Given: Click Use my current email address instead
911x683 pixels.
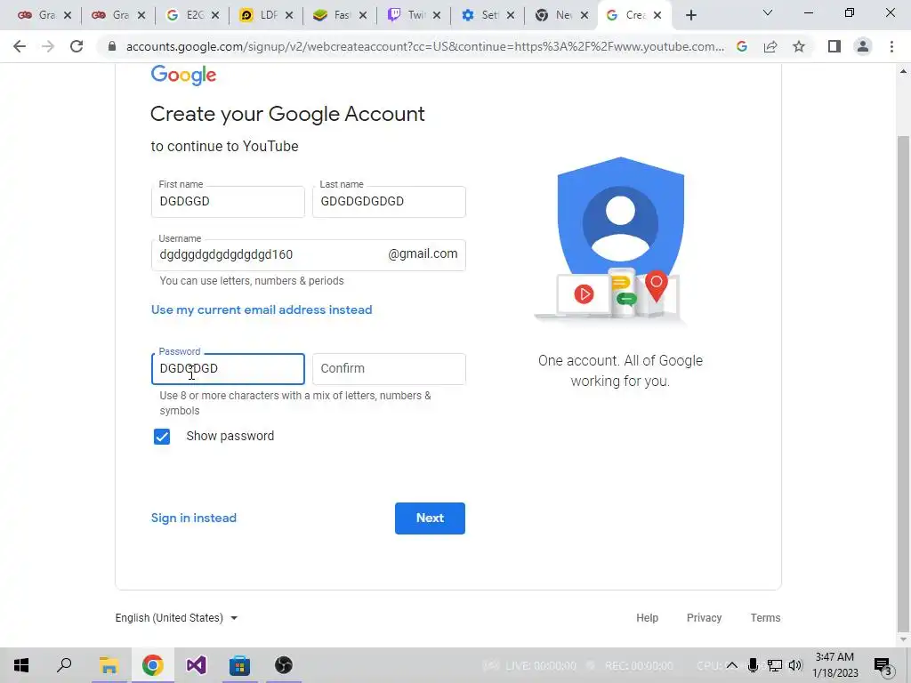Looking at the screenshot, I should (x=262, y=310).
